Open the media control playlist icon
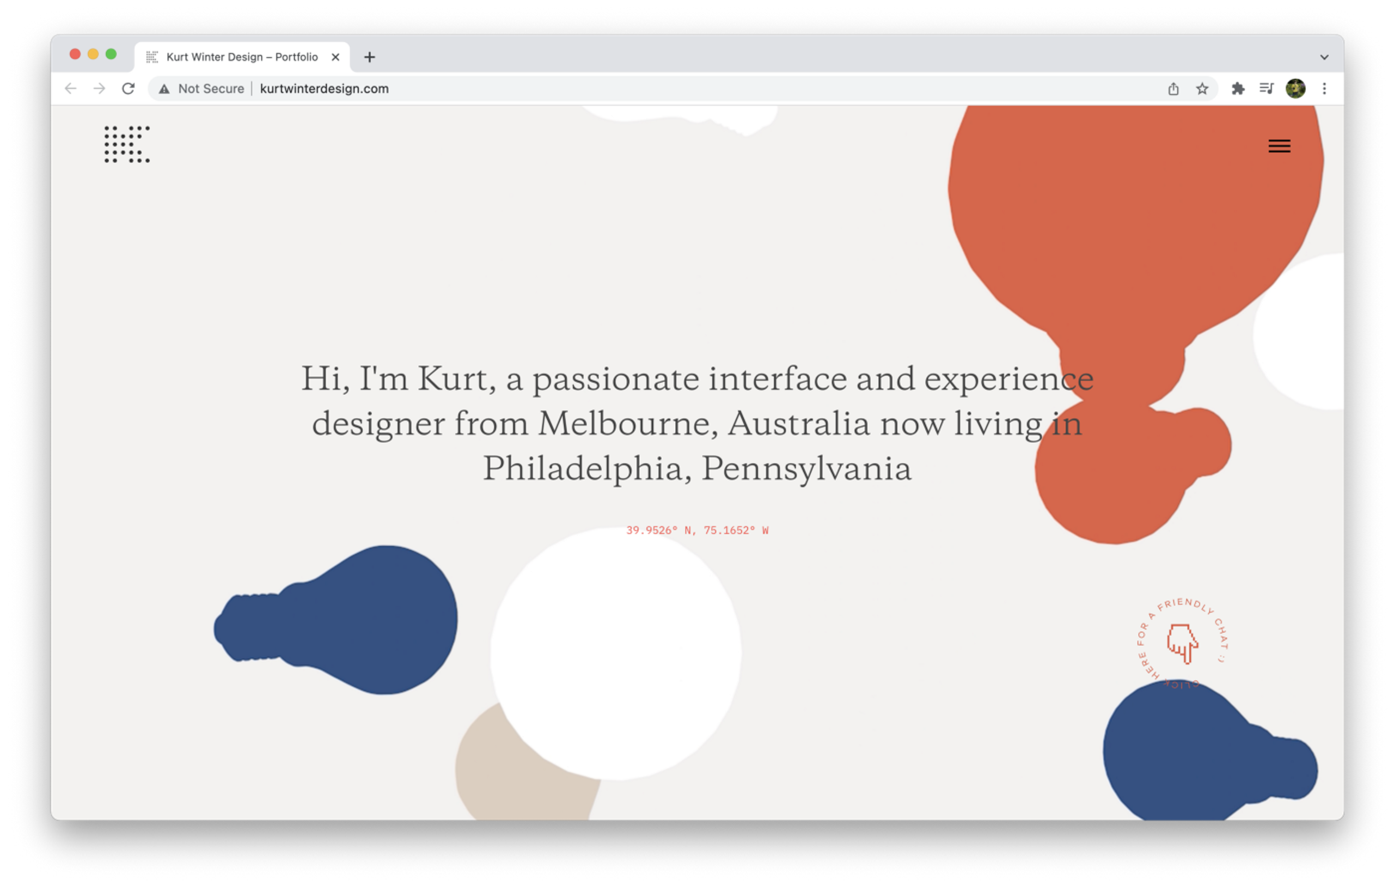Viewport: 1394px width, 886px height. pos(1266,89)
